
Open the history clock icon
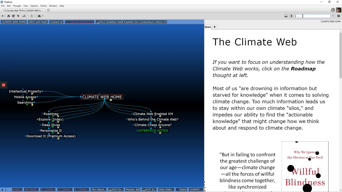(339, 16)
